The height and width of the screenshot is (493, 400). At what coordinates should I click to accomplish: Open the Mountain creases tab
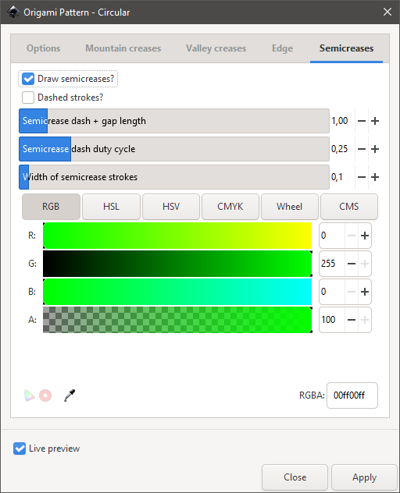point(123,48)
